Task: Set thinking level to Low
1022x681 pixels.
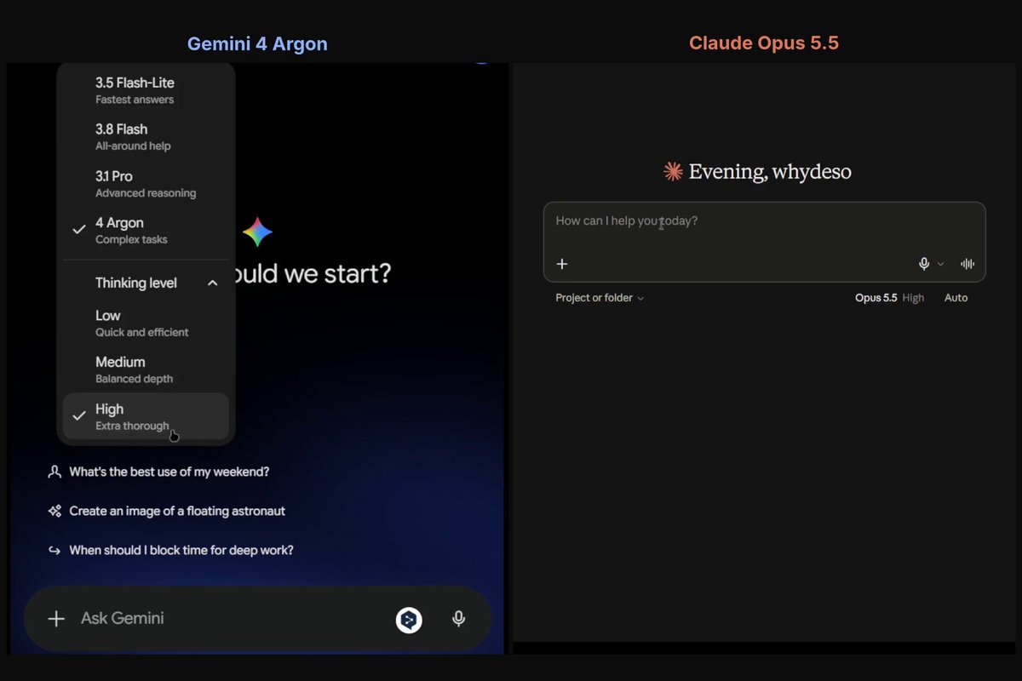Action: point(146,323)
